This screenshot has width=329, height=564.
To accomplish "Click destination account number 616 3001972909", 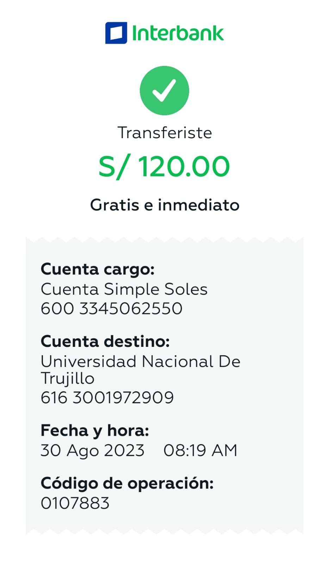I will tap(107, 398).
